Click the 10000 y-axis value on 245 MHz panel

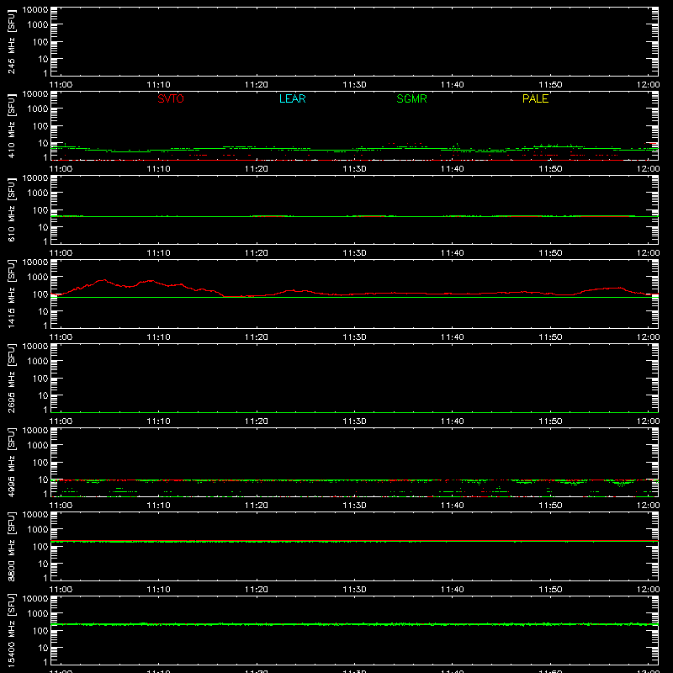pos(35,10)
